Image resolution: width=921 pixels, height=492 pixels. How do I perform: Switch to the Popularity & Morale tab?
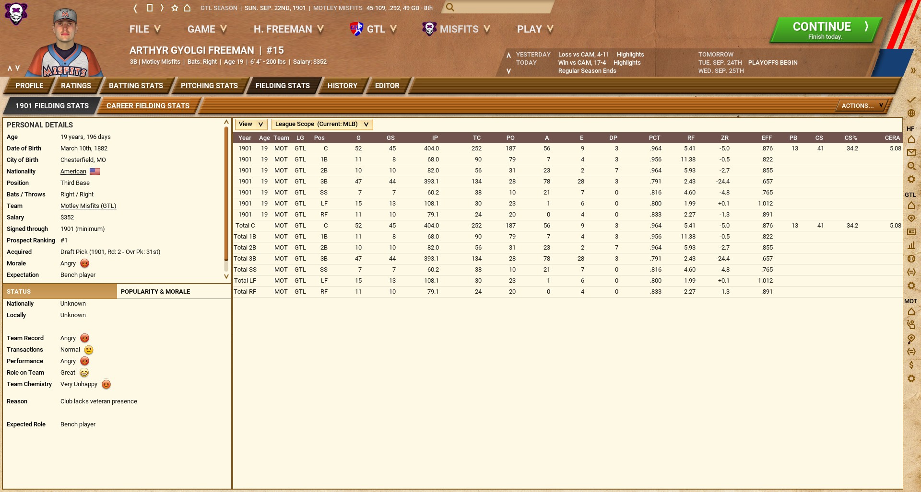click(155, 291)
